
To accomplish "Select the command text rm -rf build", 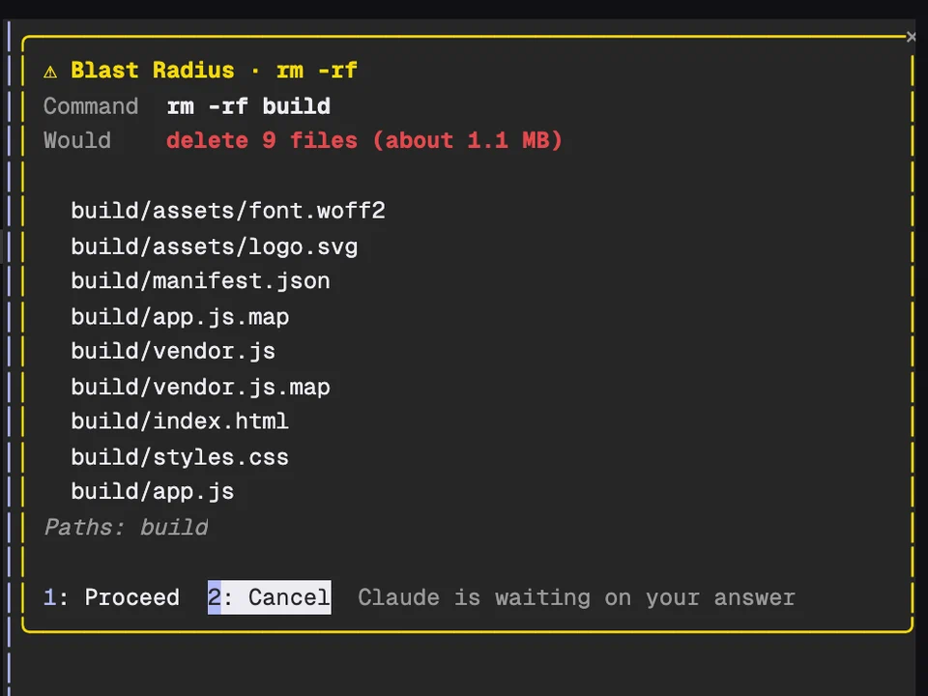I will (248, 106).
